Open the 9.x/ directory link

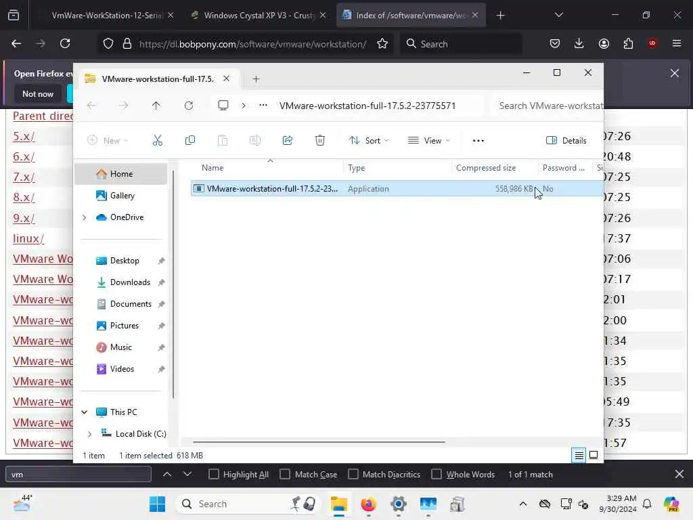[24, 218]
